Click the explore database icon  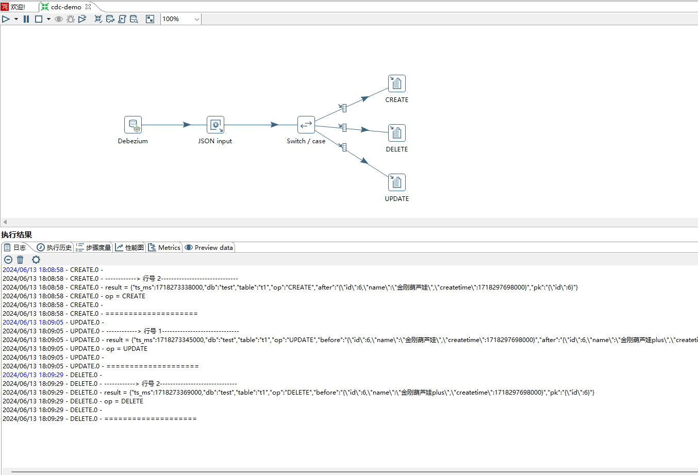point(134,19)
